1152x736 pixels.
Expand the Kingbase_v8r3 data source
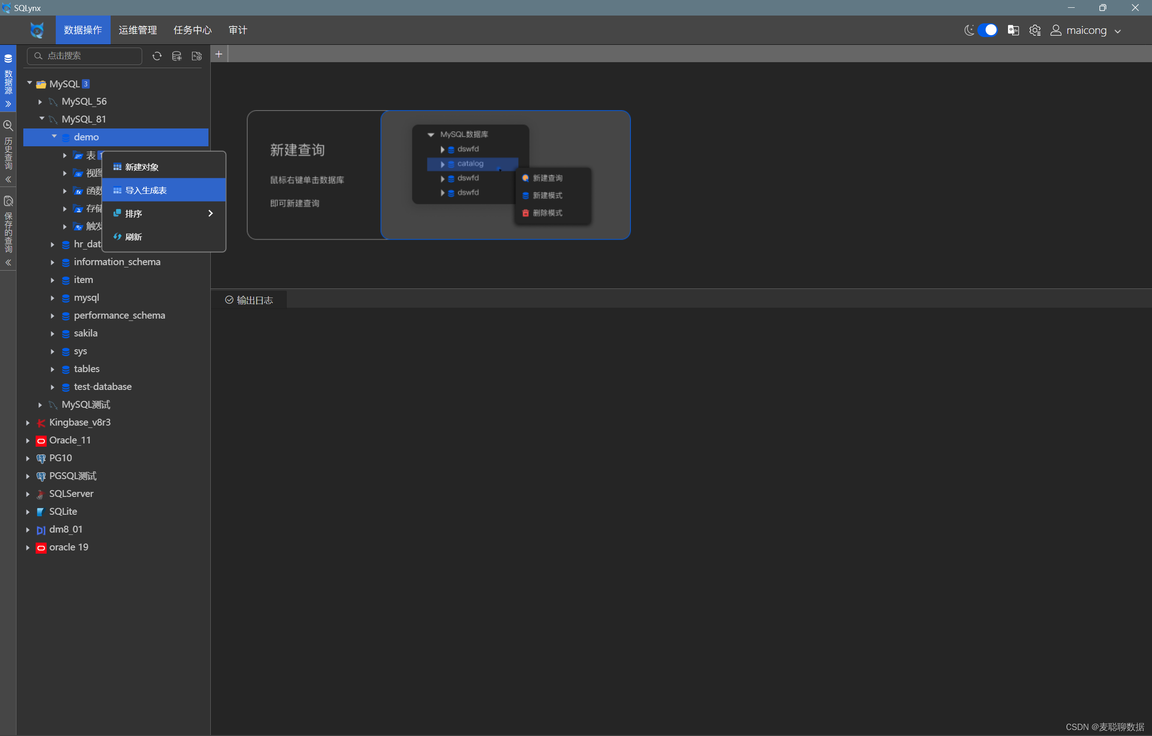[x=28, y=422]
